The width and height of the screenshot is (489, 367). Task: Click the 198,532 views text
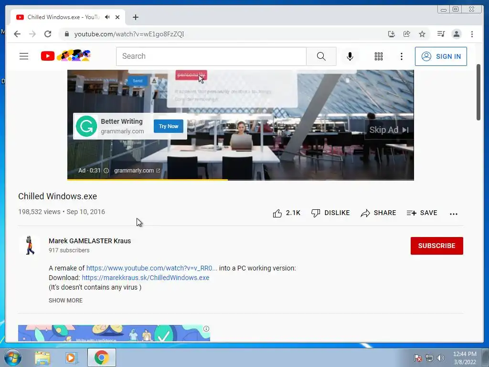39,212
